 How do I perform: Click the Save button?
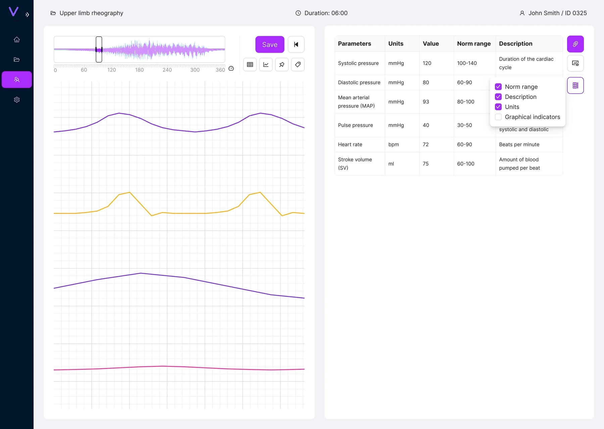[x=270, y=44]
